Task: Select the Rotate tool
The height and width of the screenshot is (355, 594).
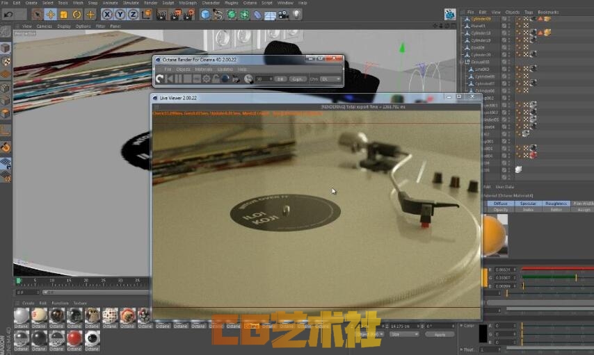Action: tap(77, 15)
